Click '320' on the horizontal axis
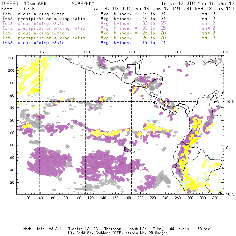This screenshot has width=236, height=236. (215, 198)
